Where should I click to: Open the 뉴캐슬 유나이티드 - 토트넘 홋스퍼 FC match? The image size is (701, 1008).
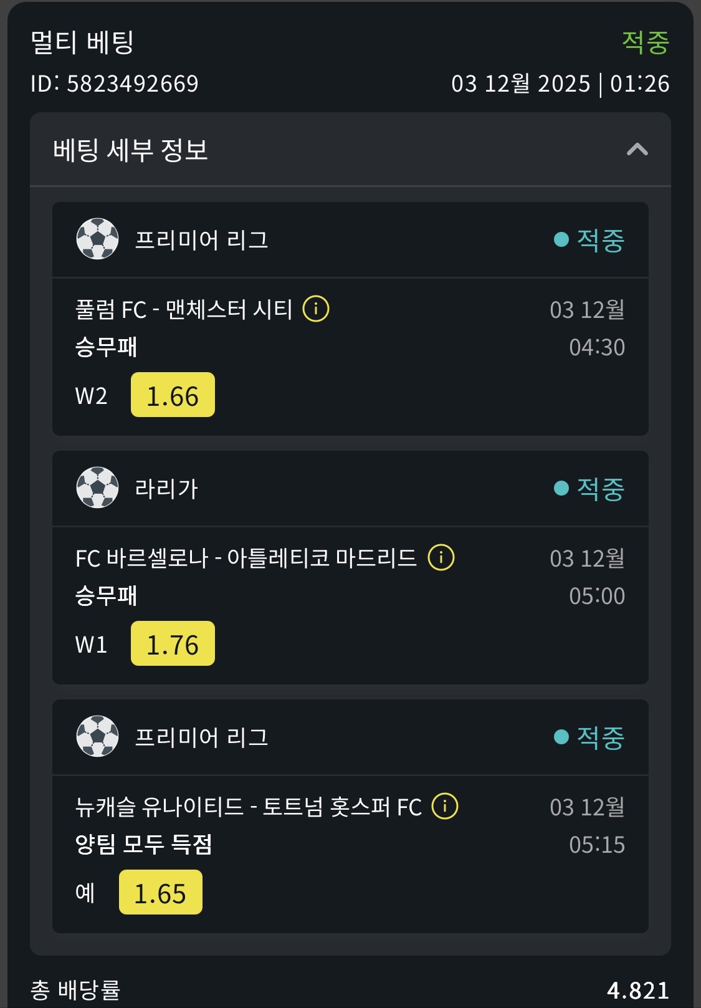tap(248, 807)
